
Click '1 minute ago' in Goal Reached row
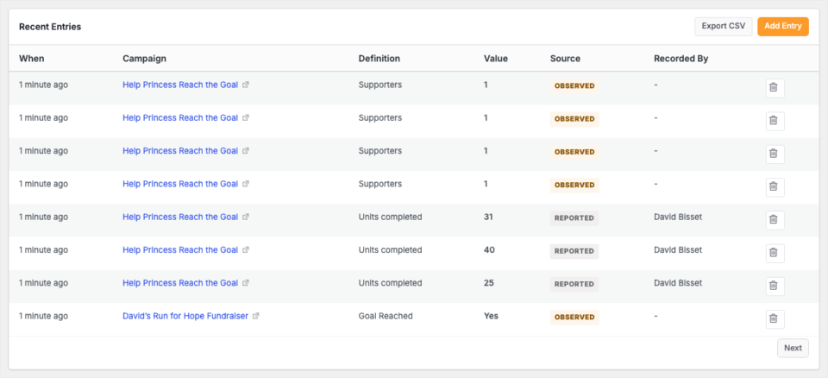pyautogui.click(x=43, y=316)
